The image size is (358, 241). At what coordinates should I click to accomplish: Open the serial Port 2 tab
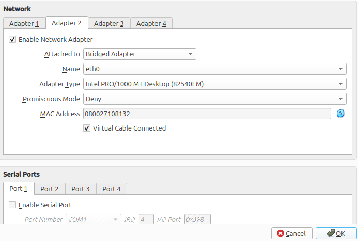50,189
